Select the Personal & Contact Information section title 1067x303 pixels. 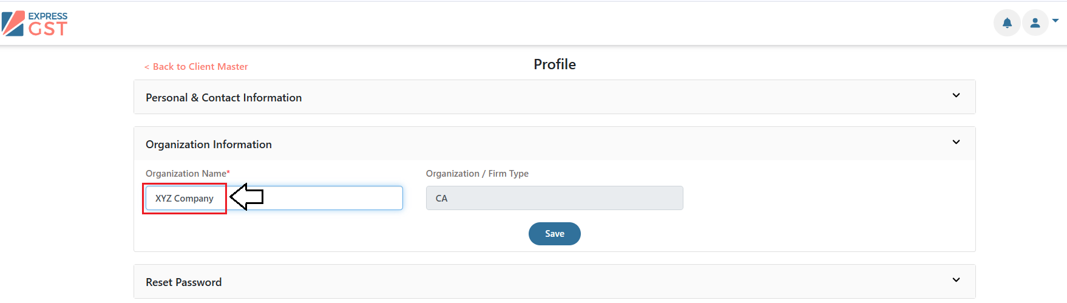[223, 98]
